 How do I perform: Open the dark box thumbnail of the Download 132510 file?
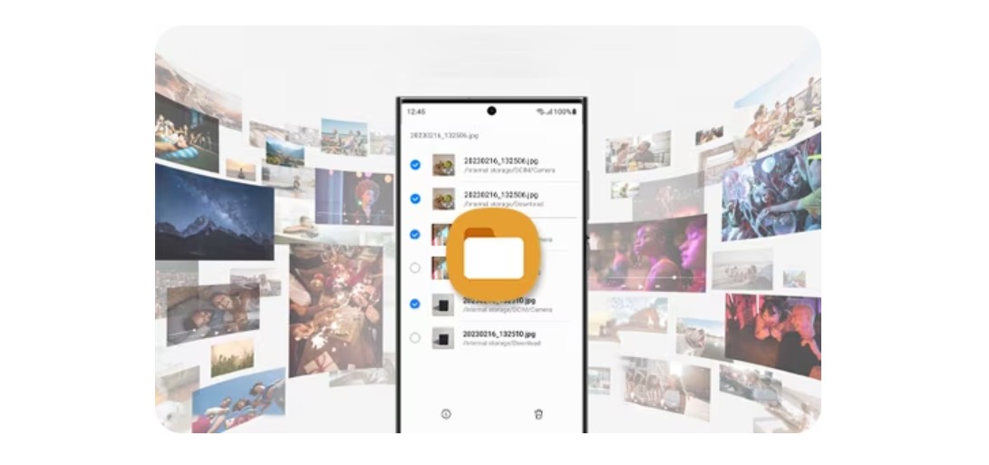pos(443,338)
